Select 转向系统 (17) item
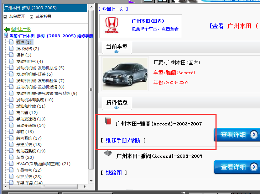Screen dimensions: 260x194 coord(29,138)
